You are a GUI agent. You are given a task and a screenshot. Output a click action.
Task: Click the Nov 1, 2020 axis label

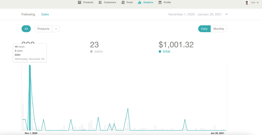click(31, 133)
